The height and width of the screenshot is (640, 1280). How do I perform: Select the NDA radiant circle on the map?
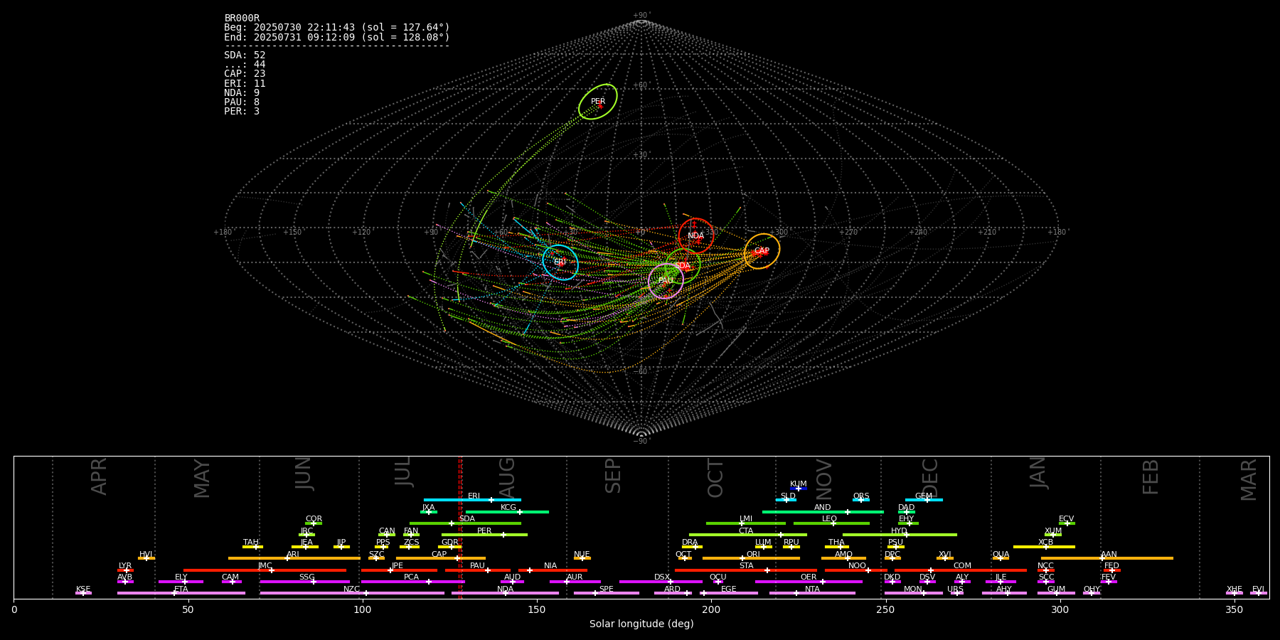coord(696,236)
